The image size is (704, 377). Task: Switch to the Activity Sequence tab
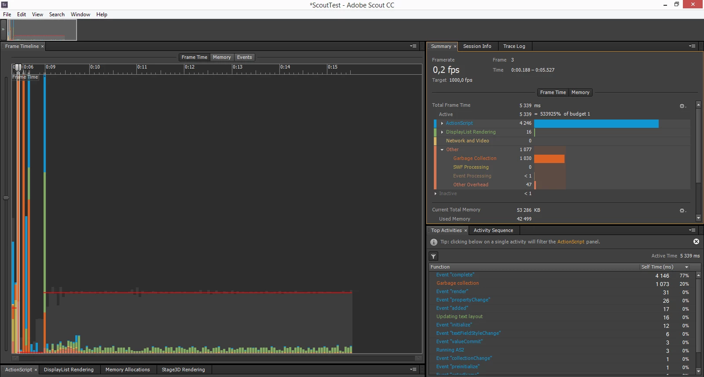pyautogui.click(x=493, y=230)
